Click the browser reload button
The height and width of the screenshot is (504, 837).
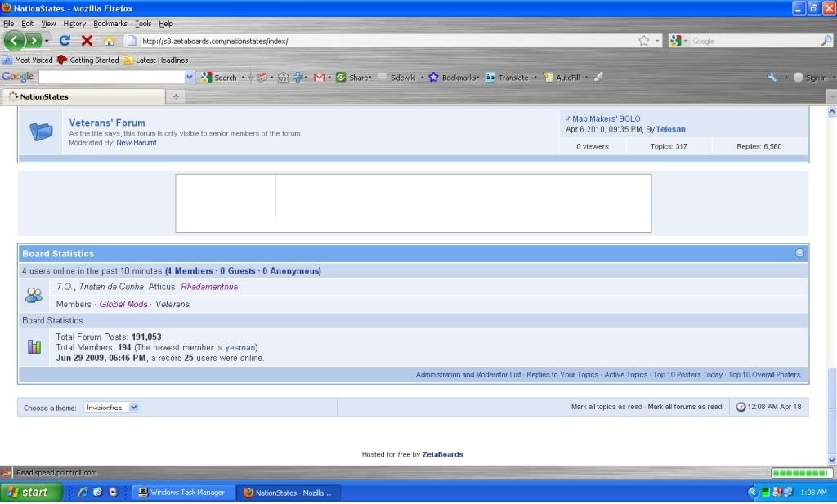[65, 40]
